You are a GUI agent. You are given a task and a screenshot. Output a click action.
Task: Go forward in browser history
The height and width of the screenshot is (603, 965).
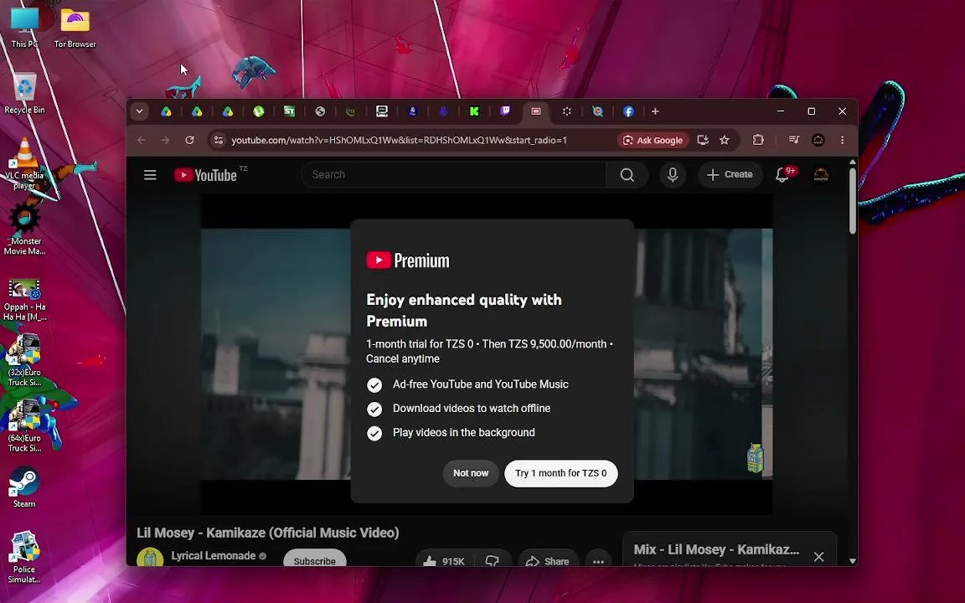pyautogui.click(x=165, y=141)
